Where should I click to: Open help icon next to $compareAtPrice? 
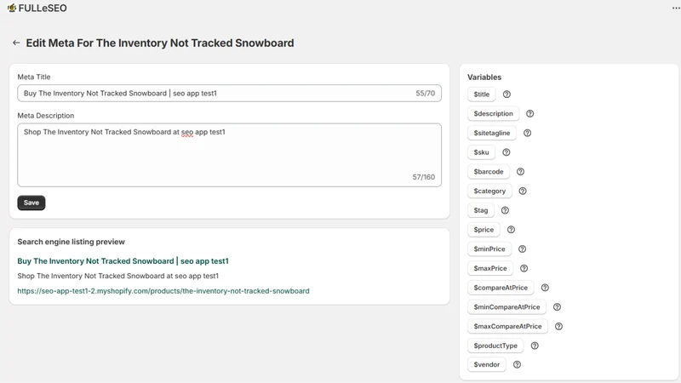coord(545,288)
